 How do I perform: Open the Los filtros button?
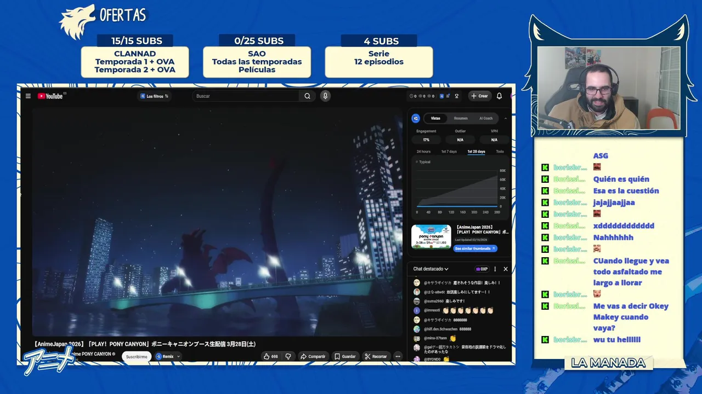point(154,96)
